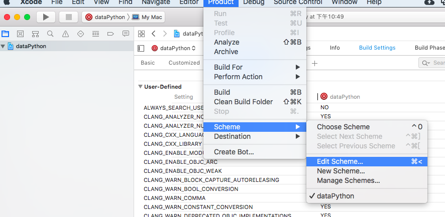Viewport: 445px width, 217px height.
Task: Collapse the dataPython project tree item
Action: pyautogui.click(x=4, y=47)
